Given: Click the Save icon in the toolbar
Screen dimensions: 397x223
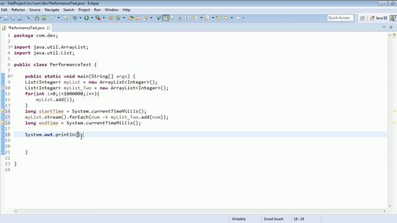Looking at the screenshot, I should pos(6,18).
